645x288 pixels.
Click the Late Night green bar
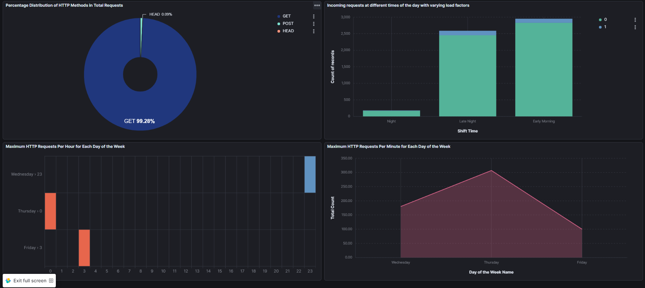coord(467,76)
